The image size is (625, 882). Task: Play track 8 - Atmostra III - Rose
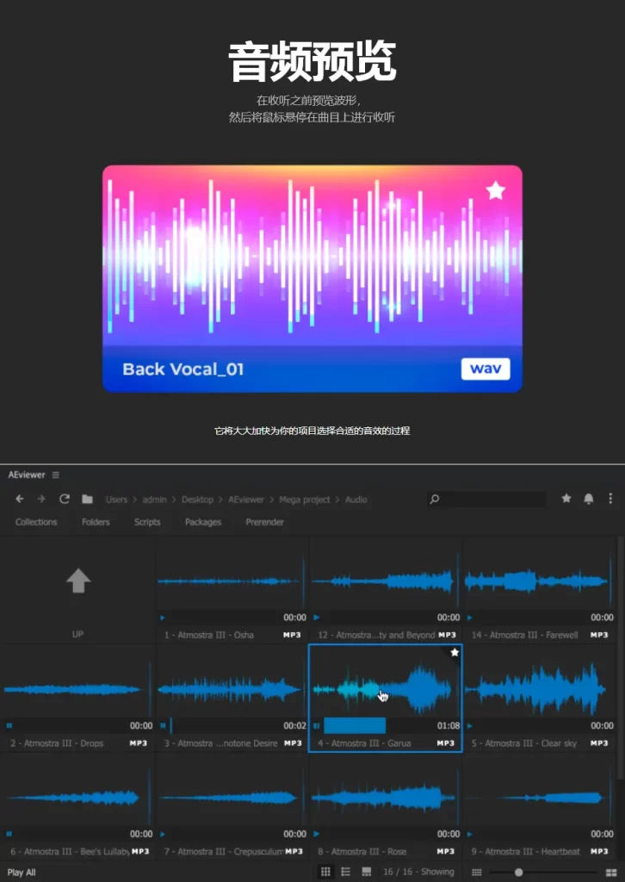(317, 834)
